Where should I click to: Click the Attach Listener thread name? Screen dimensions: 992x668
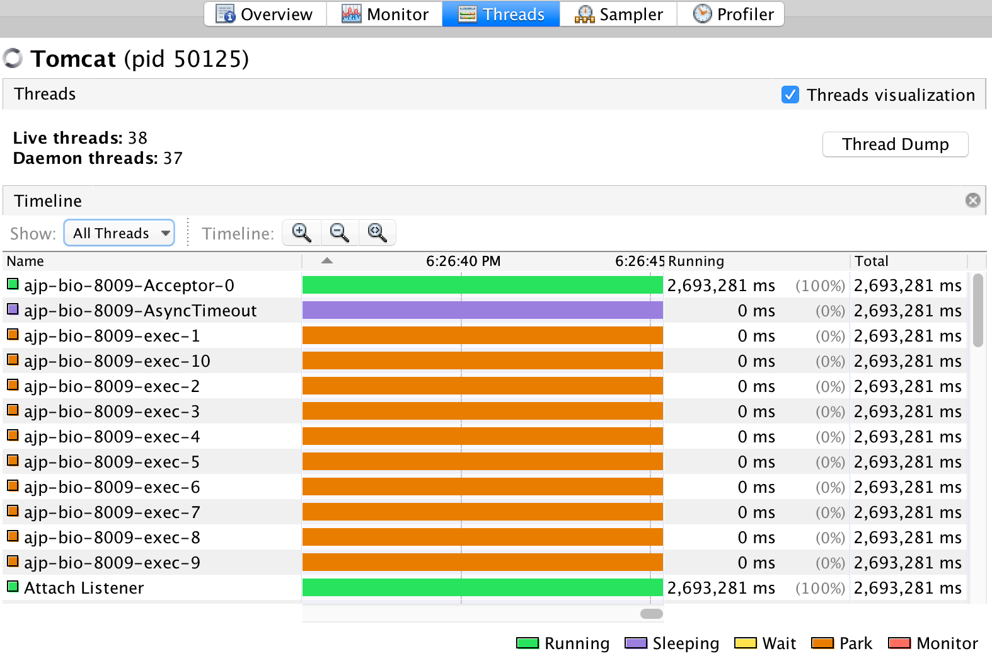84,588
